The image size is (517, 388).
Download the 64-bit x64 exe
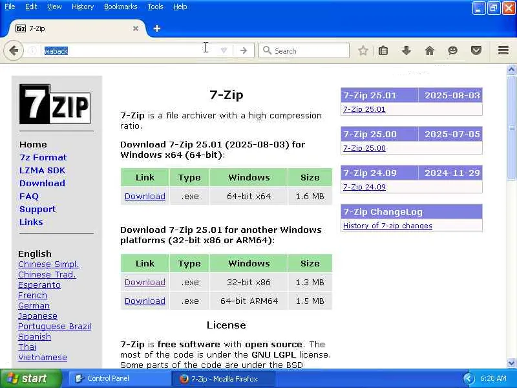(145, 197)
